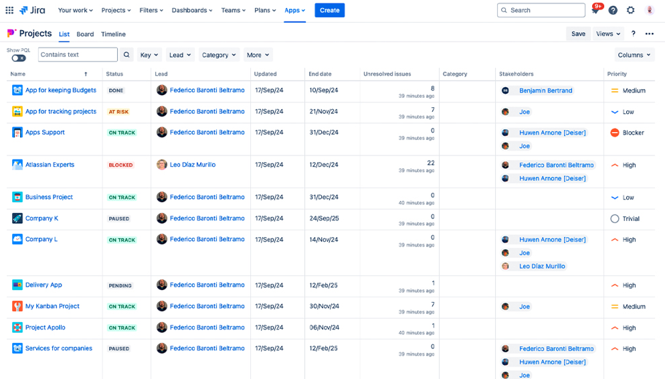Click the Save button
This screenshot has height=379, width=665.
pos(578,34)
